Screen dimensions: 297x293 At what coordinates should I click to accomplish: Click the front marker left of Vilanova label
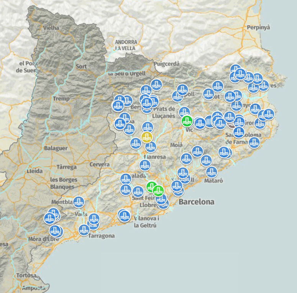[x=125, y=216]
